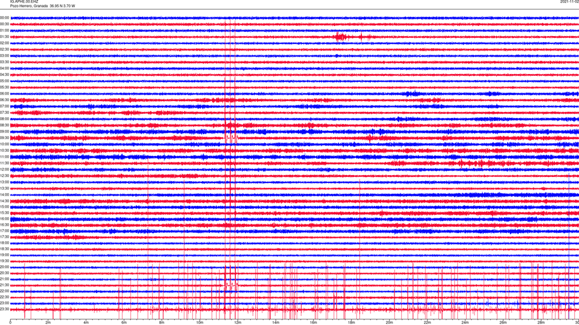Select the 07:30 time label

5,113
